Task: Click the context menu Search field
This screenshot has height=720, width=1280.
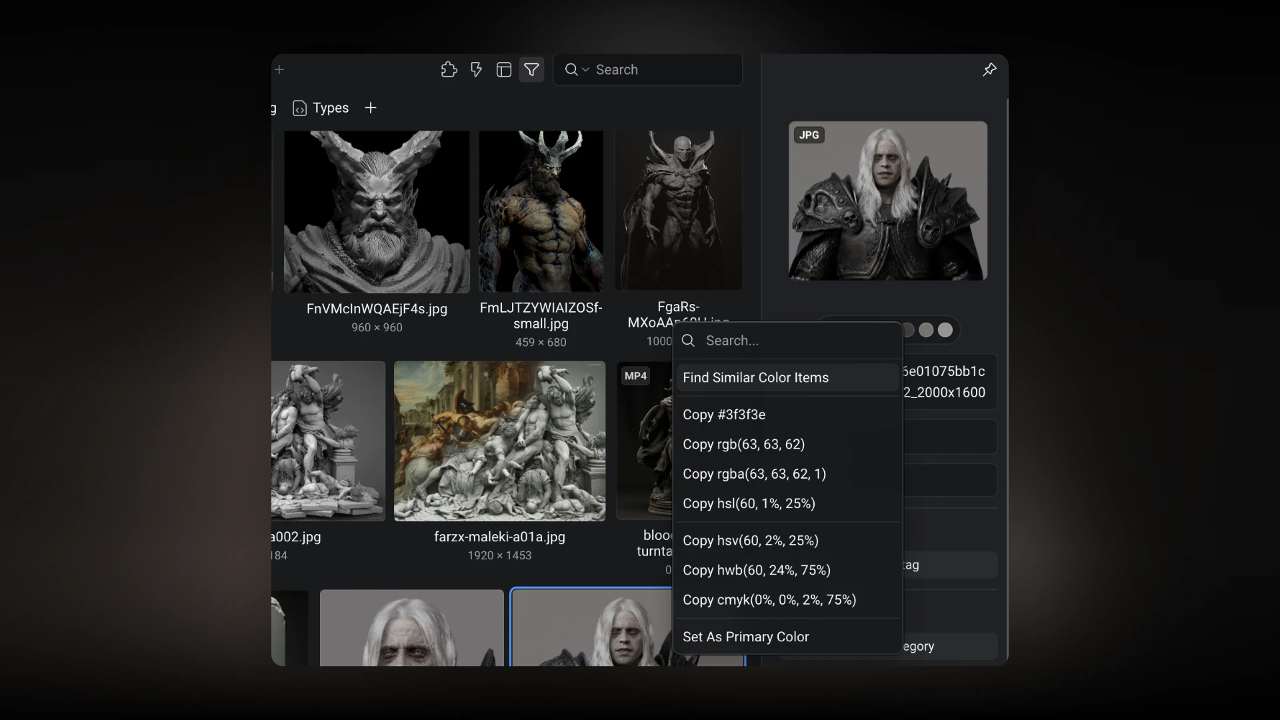Action: tap(788, 341)
